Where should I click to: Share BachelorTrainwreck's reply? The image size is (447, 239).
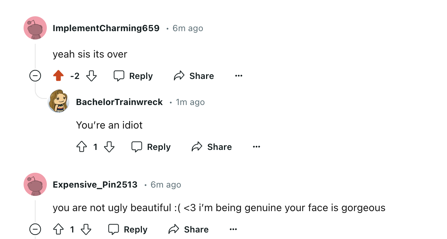point(212,147)
